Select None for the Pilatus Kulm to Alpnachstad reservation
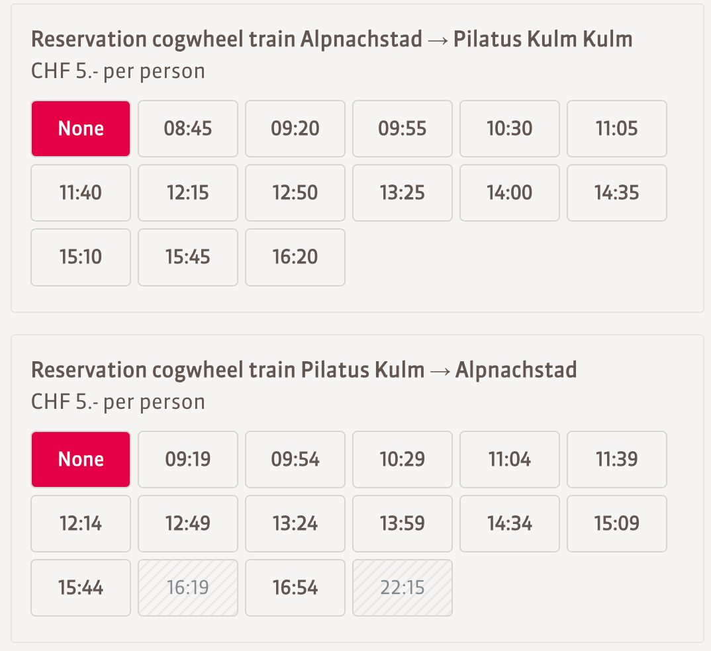Screen dimensions: 711x651 [81, 459]
